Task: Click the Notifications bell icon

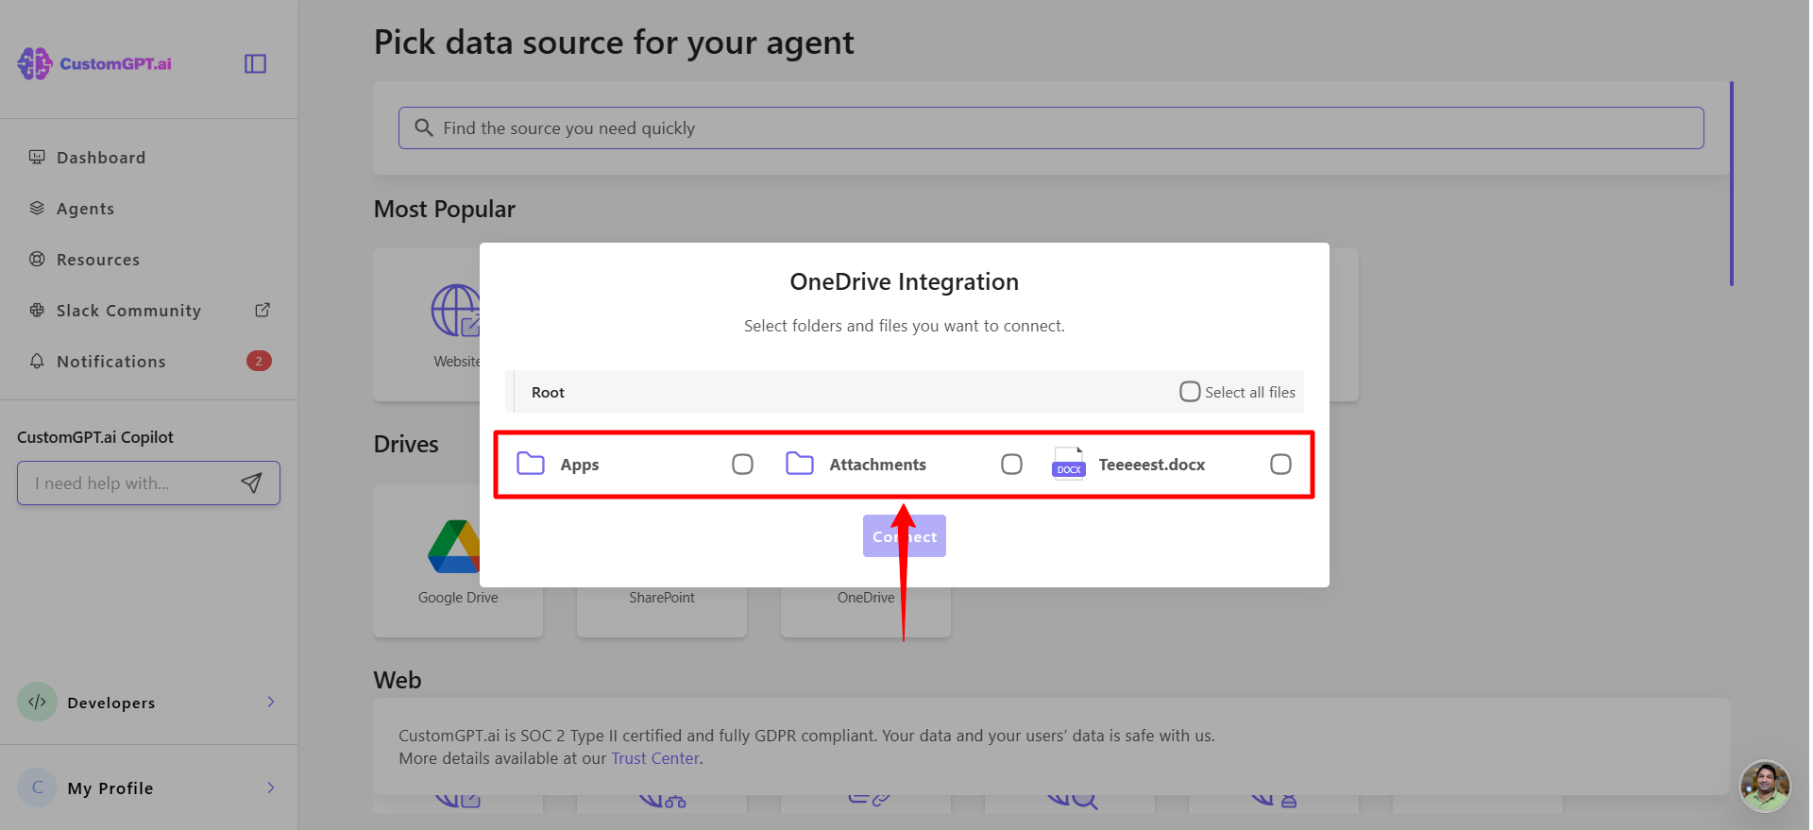Action: (x=37, y=361)
